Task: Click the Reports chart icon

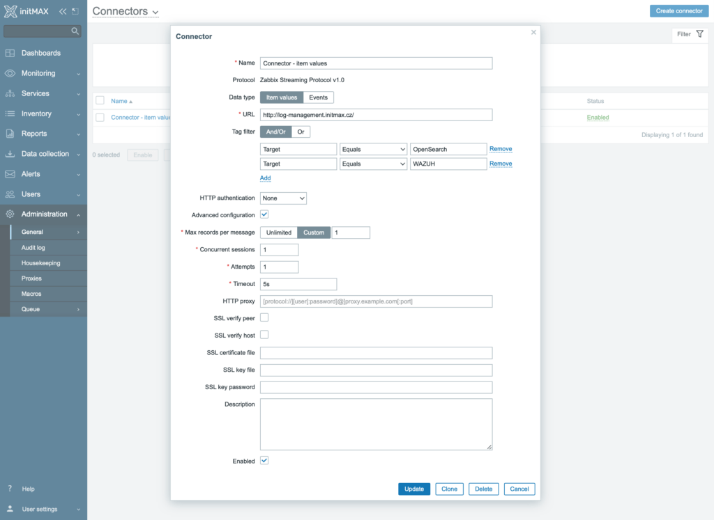Action: click(x=10, y=134)
